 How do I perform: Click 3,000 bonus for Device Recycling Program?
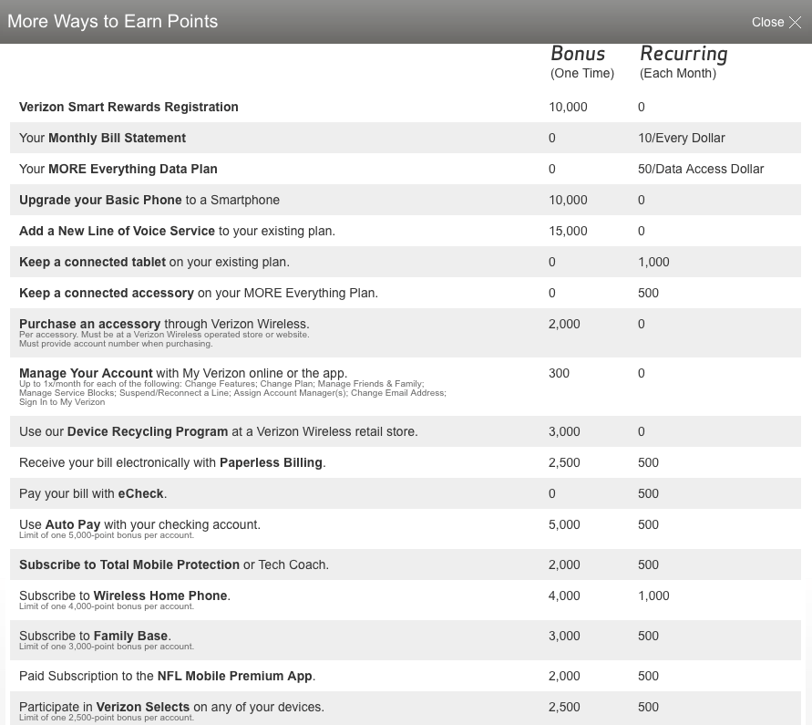pos(564,431)
